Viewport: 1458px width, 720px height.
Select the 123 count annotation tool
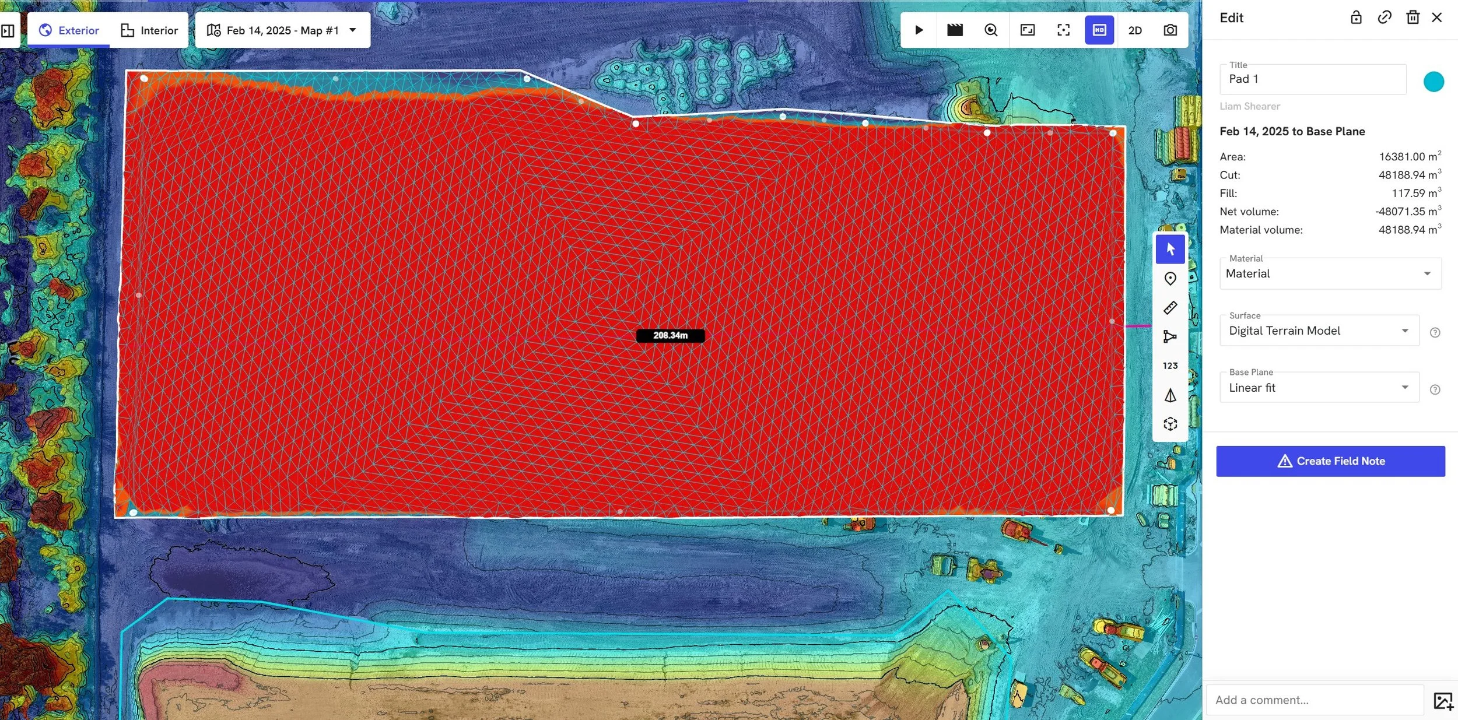(1170, 366)
